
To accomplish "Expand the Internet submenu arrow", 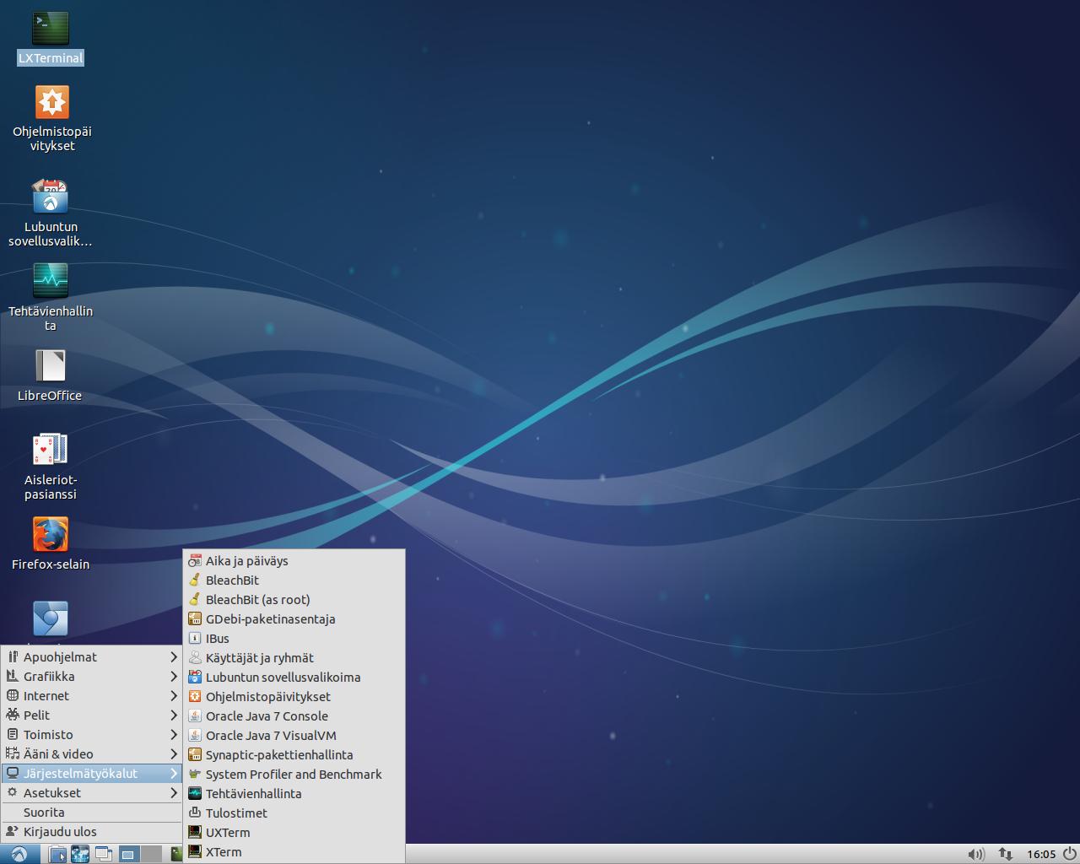I will (174, 695).
